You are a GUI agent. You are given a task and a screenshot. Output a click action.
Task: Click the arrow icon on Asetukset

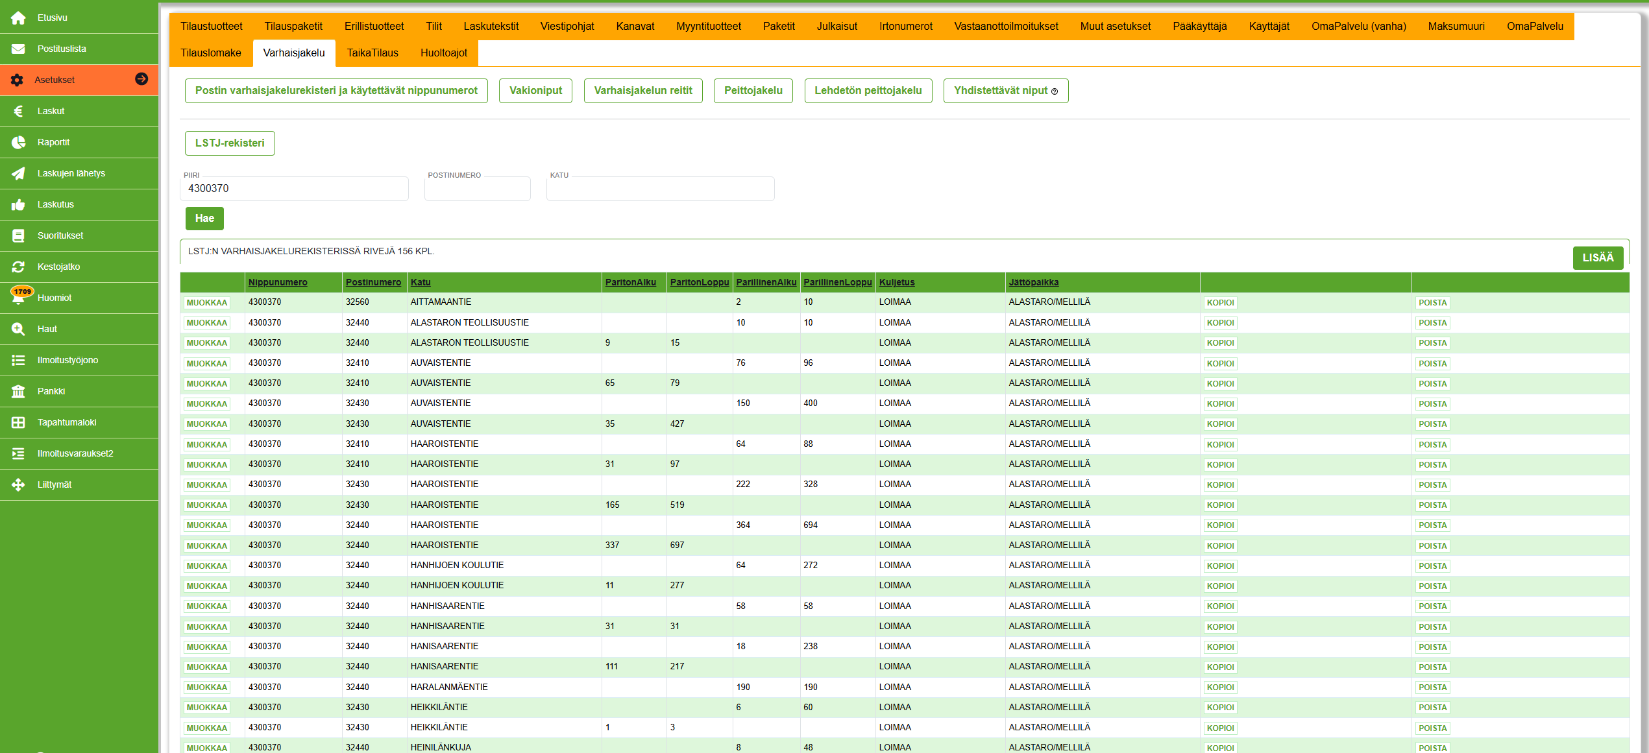click(141, 79)
